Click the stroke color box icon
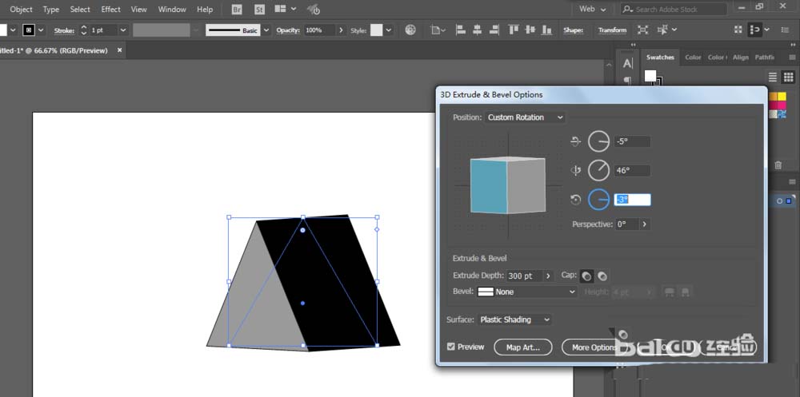The height and width of the screenshot is (397, 800). click(x=29, y=30)
